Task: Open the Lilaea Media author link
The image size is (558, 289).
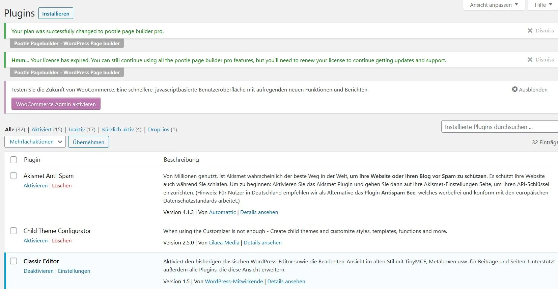Action: [x=224, y=243]
